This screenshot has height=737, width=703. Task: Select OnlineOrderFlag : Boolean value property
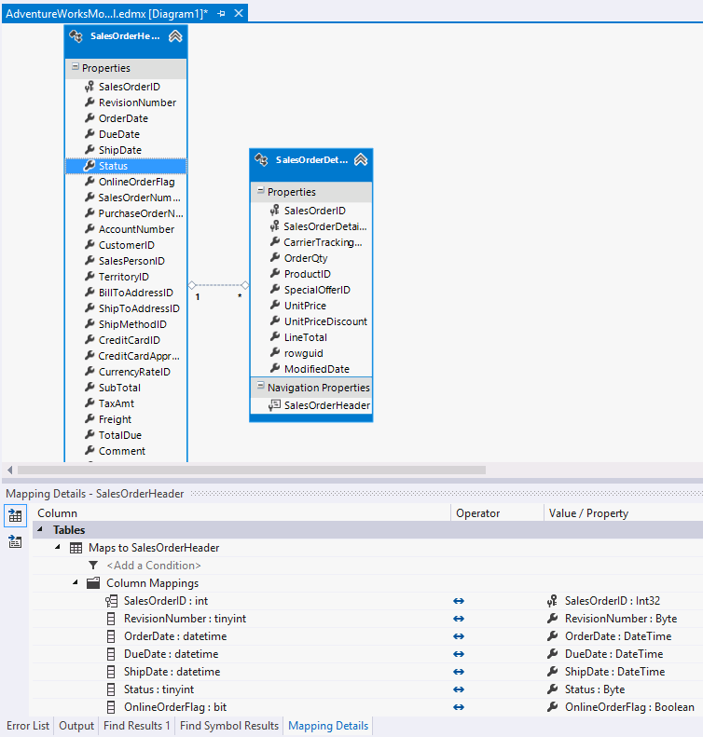pos(629,707)
